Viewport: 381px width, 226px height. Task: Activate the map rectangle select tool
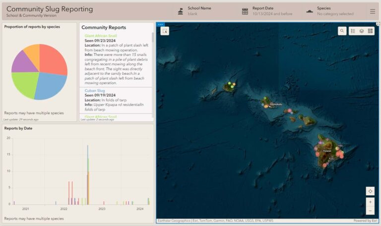tap(165, 31)
